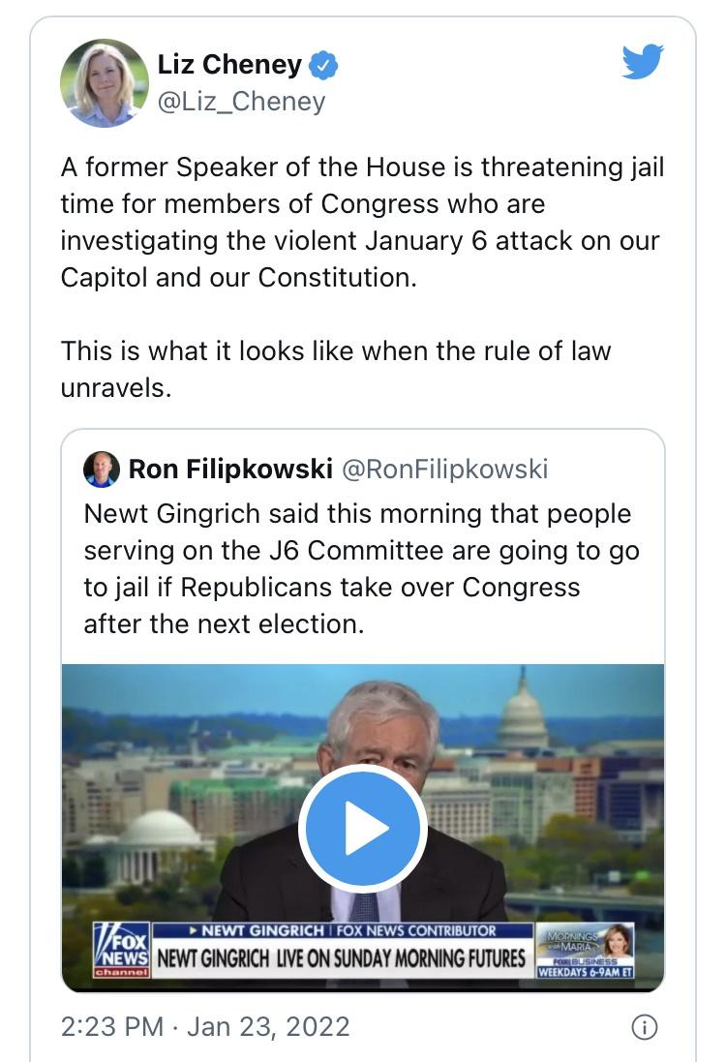Click Liz Cheney's profile avatar
This screenshot has height=1062, width=726.
coord(105,82)
